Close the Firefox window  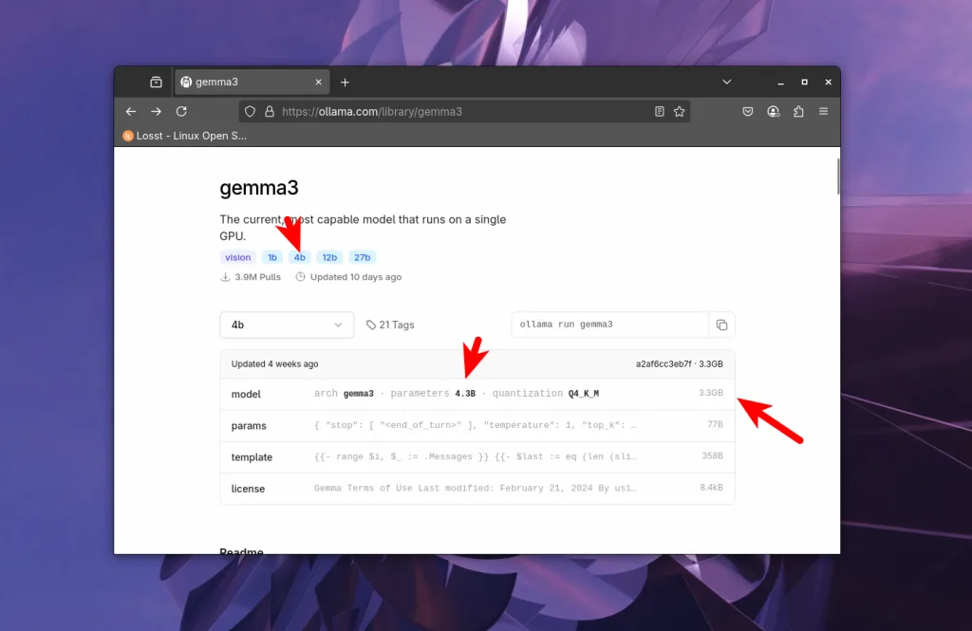828,82
